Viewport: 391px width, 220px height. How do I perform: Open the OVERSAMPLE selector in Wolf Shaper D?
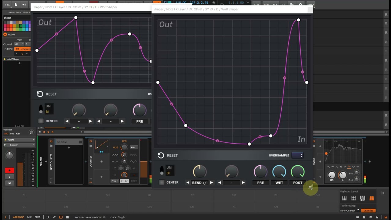tap(297, 155)
